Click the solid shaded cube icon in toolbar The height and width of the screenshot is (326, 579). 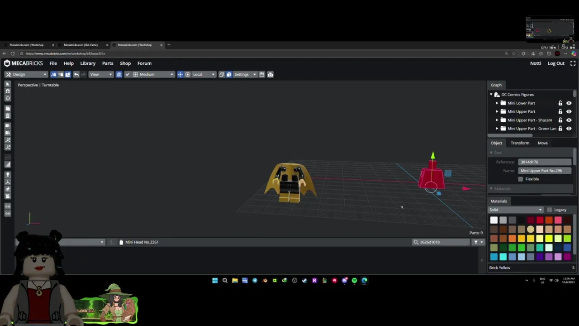tap(229, 74)
